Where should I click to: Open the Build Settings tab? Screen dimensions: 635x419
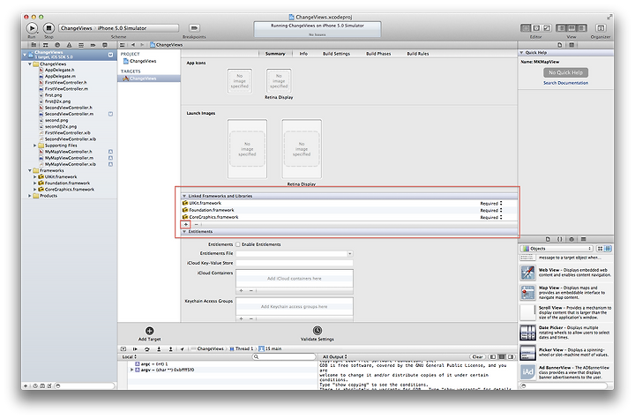pyautogui.click(x=336, y=54)
